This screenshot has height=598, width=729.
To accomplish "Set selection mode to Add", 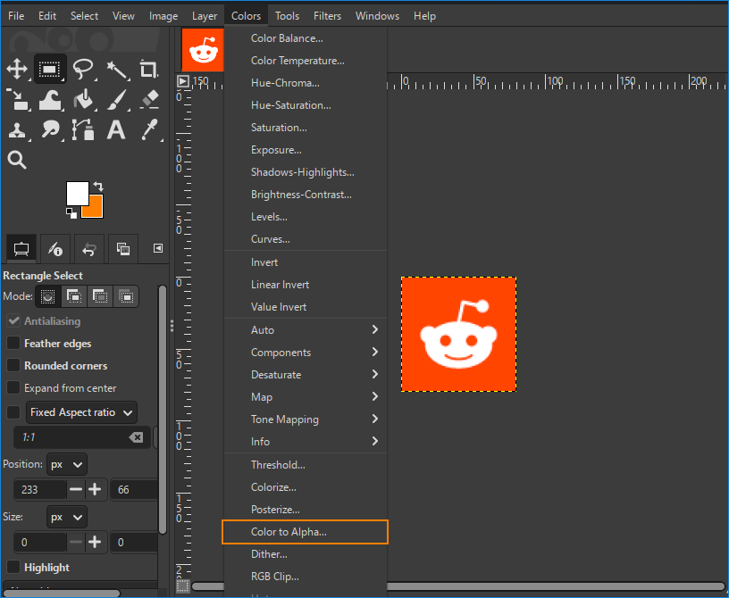I will 74,296.
